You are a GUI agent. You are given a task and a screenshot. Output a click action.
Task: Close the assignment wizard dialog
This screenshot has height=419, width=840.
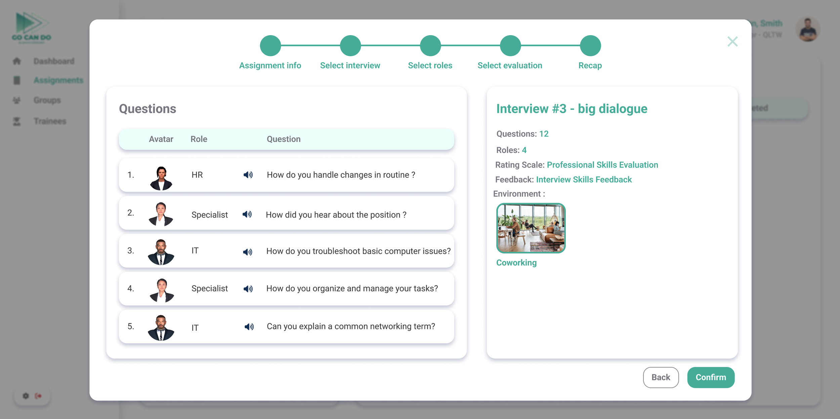[x=732, y=42]
